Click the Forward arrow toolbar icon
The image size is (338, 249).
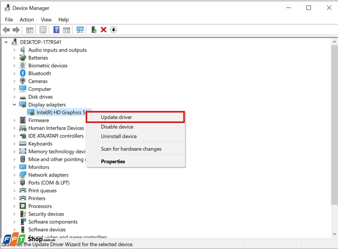point(16,30)
